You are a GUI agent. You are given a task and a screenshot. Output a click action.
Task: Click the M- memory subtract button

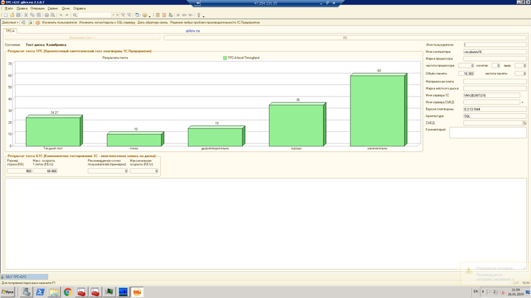coord(190,15)
